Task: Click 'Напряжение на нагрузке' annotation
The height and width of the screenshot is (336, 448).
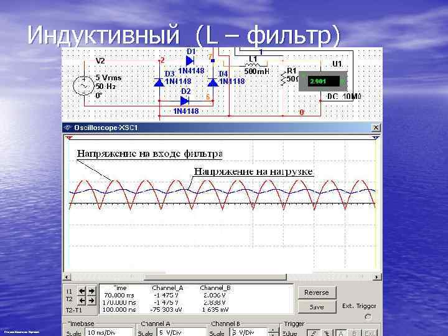Action: click(253, 172)
